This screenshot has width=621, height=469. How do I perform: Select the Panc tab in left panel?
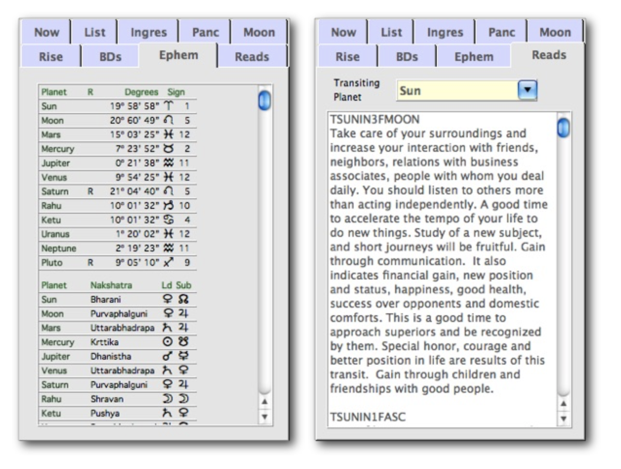[205, 32]
